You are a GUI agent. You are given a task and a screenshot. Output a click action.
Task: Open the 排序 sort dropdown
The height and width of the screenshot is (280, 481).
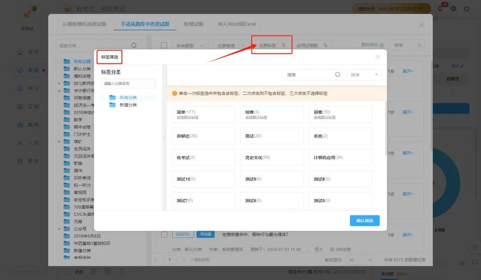pyautogui.click(x=364, y=74)
